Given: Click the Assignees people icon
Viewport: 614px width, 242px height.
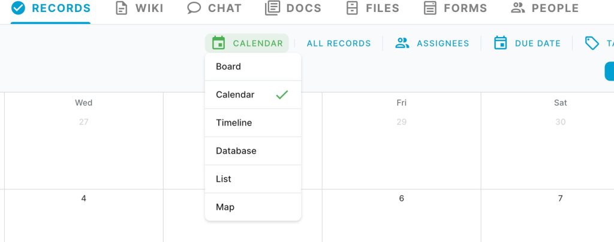Looking at the screenshot, I should point(402,43).
